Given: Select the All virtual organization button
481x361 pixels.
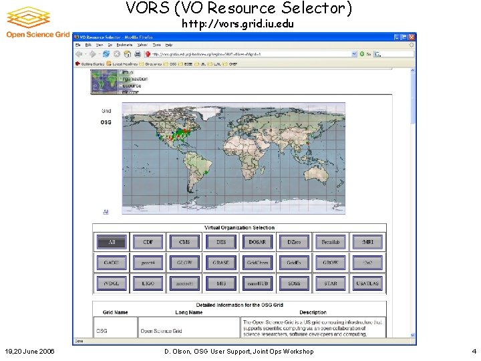Looking at the screenshot, I should pyautogui.click(x=112, y=242).
